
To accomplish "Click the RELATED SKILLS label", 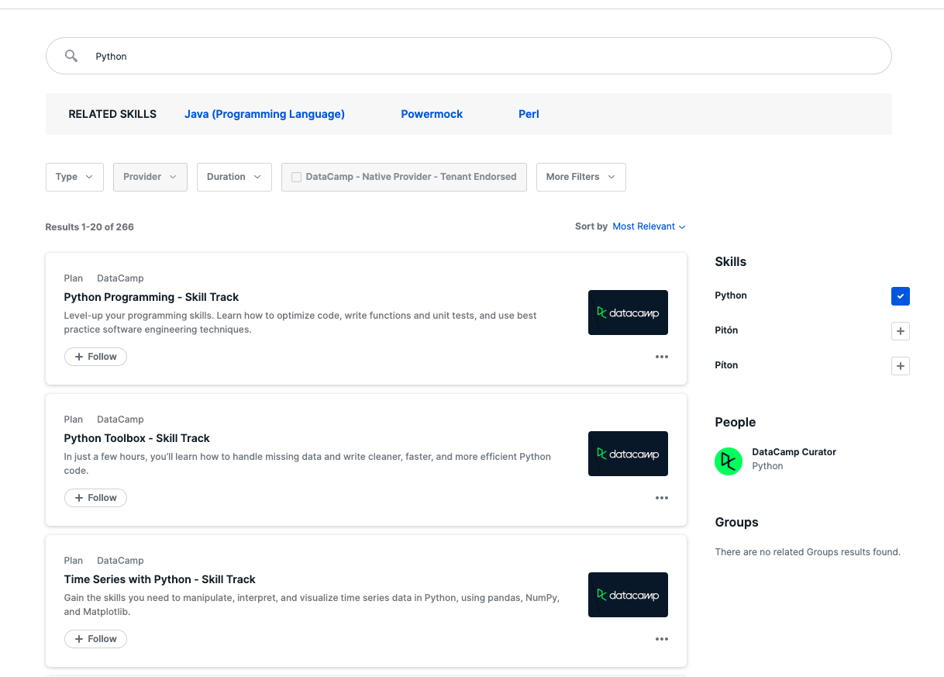I will pyautogui.click(x=112, y=114).
